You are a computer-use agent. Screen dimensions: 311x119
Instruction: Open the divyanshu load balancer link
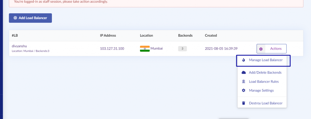pos(19,46)
